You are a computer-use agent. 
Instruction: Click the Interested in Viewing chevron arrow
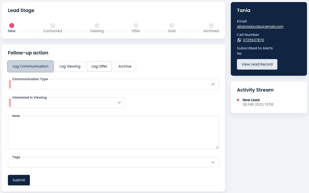[119, 103]
